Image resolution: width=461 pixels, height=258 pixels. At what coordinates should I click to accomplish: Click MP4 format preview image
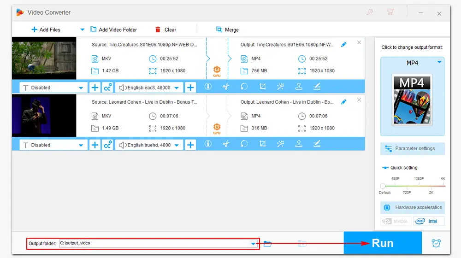point(412,100)
